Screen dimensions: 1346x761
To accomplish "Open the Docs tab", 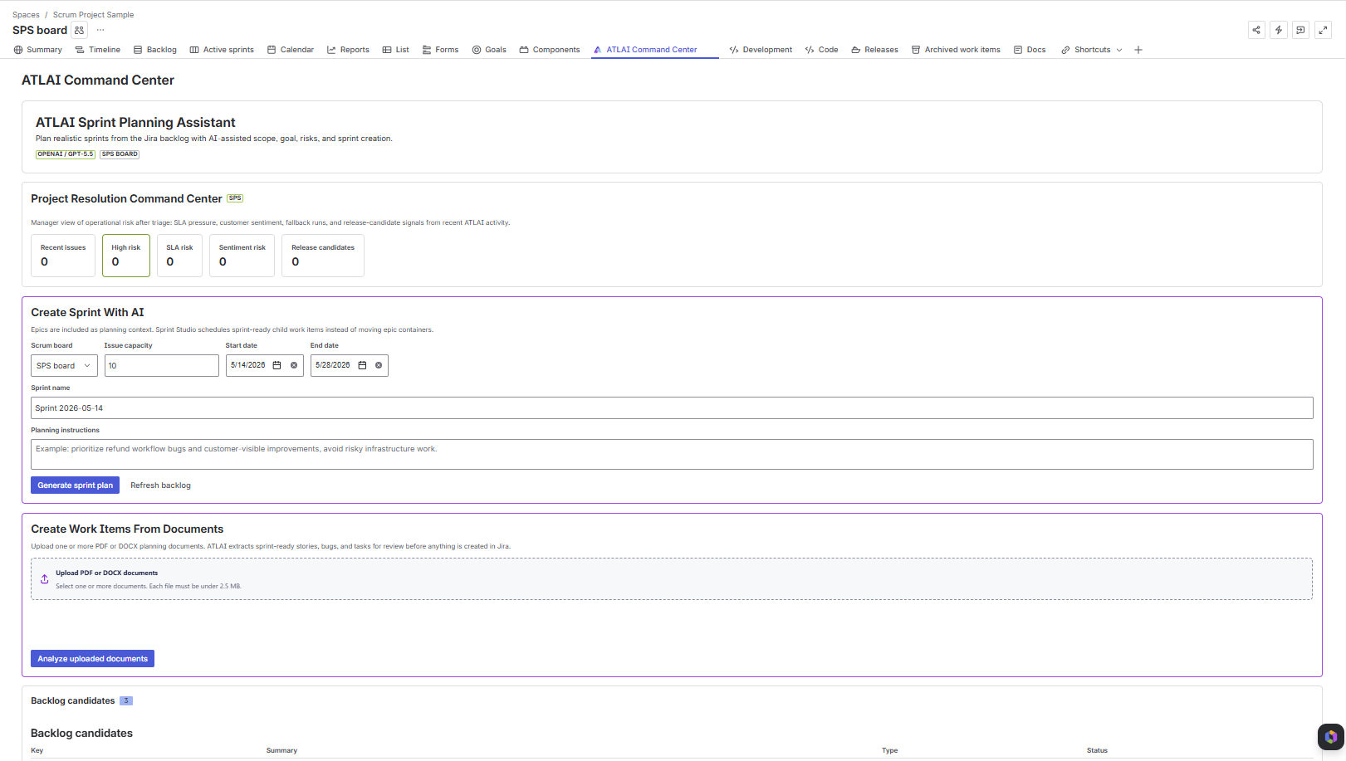I will (1030, 50).
